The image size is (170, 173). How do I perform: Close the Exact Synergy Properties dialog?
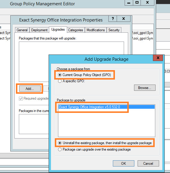point(123,19)
